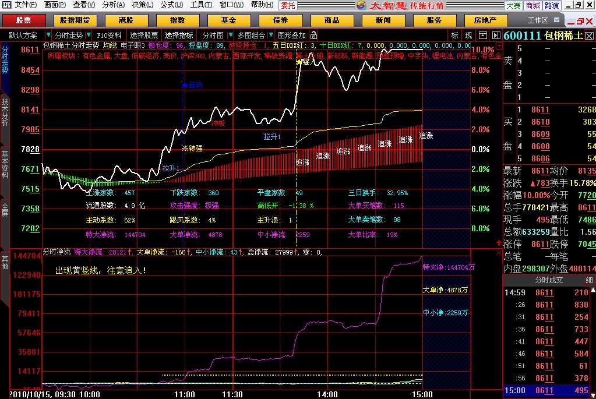
Task: Click the ★启动 chart marker
Action: [x=192, y=85]
